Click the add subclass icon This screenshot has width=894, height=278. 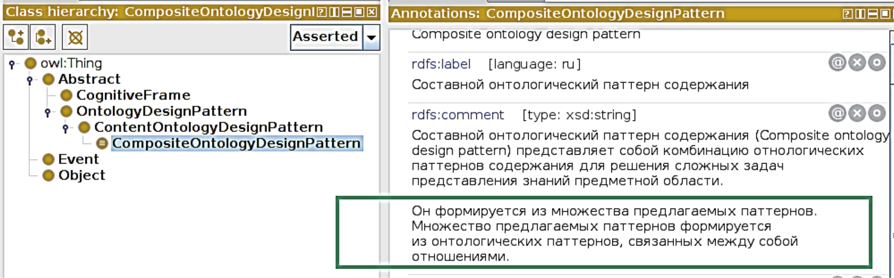(x=16, y=37)
